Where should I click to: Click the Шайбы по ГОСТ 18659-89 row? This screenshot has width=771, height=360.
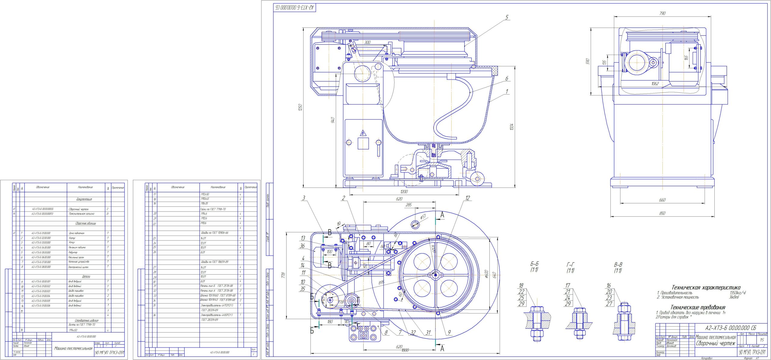[x=201, y=262]
